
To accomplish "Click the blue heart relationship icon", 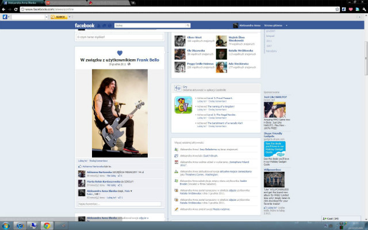I will (120, 53).
